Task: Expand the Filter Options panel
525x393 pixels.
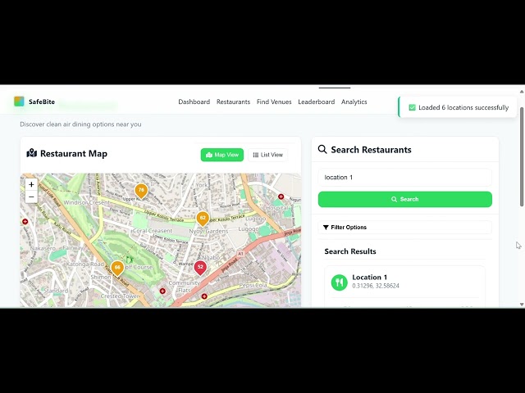Action: [x=404, y=228]
